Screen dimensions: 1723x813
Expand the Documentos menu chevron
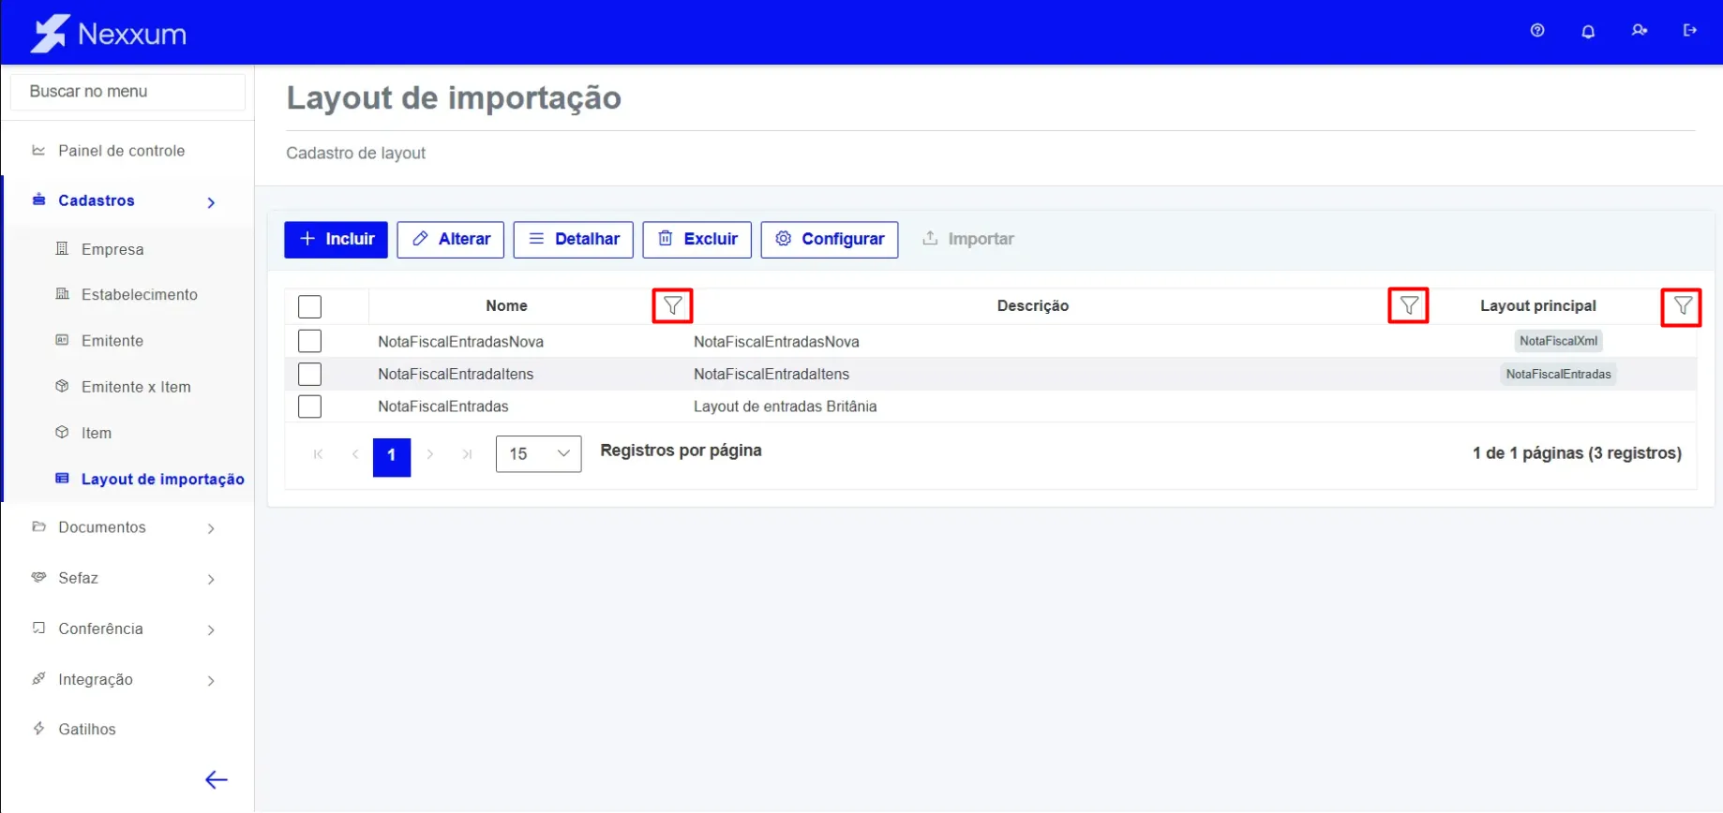[x=211, y=528]
